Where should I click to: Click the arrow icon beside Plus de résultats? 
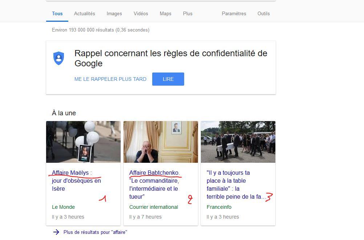click(x=56, y=232)
